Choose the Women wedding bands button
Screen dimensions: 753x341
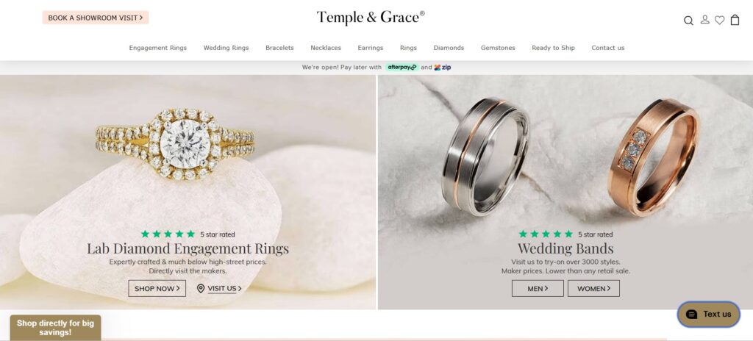point(593,288)
